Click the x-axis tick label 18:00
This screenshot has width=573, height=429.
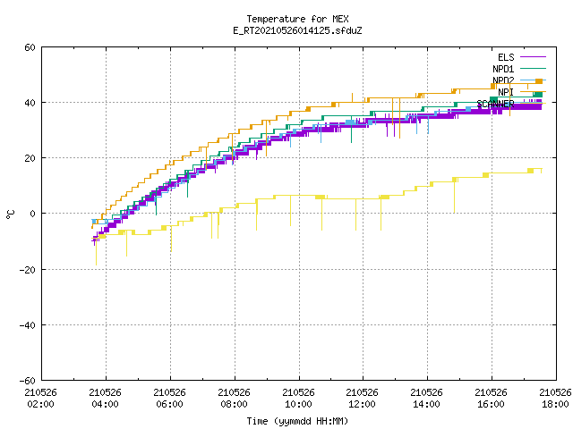(555, 404)
